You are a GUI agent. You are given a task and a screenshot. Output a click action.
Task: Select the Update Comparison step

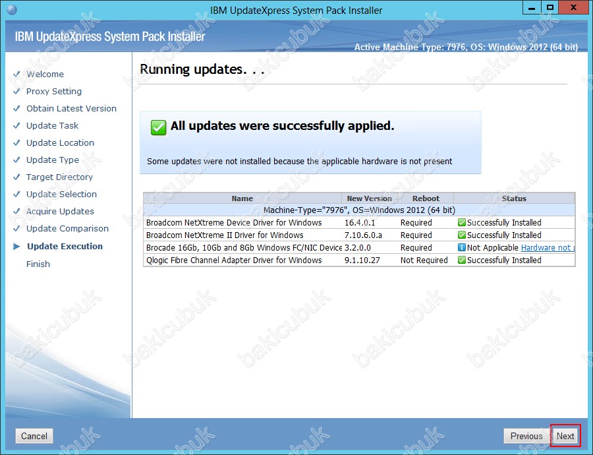click(x=67, y=228)
